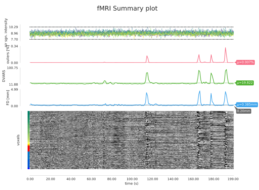Click the gray 0.20mm threshold label
Image resolution: width=259 pixels, height=190 pixels.
click(244, 111)
